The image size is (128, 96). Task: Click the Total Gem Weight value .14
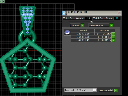tap(88, 18)
